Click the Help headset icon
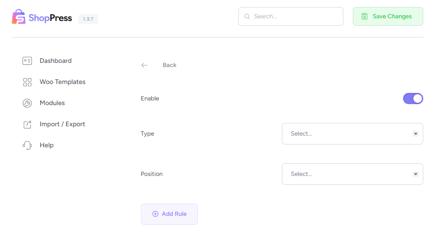The width and height of the screenshot is (435, 236). tap(27, 145)
